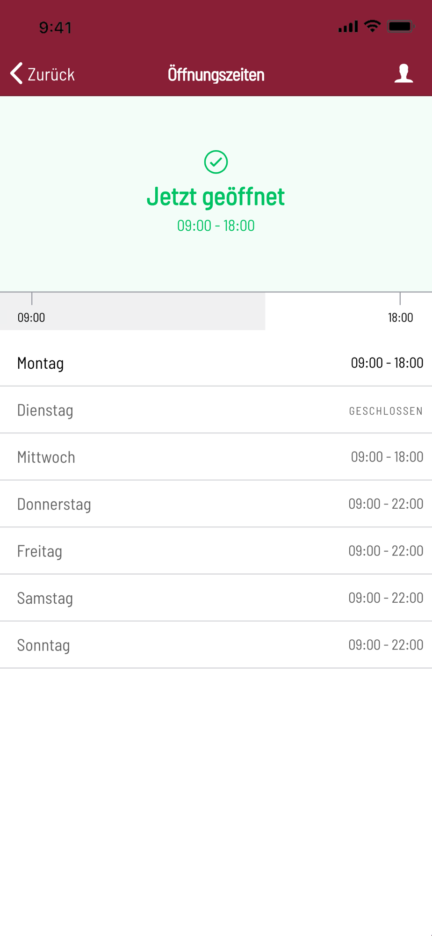The width and height of the screenshot is (432, 936).
Task: Tap the Öffnungszeiten page title
Action: [x=216, y=74]
